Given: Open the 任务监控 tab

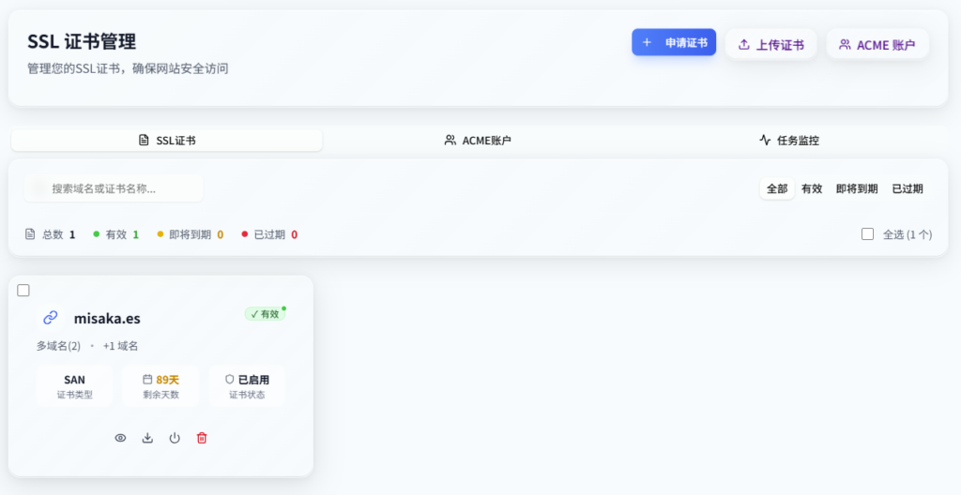Looking at the screenshot, I should pyautogui.click(x=789, y=141).
